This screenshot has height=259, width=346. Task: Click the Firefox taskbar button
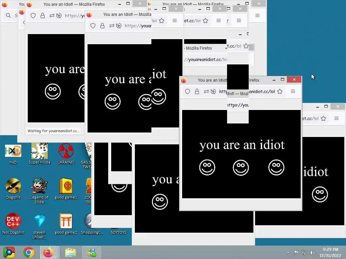48,252
